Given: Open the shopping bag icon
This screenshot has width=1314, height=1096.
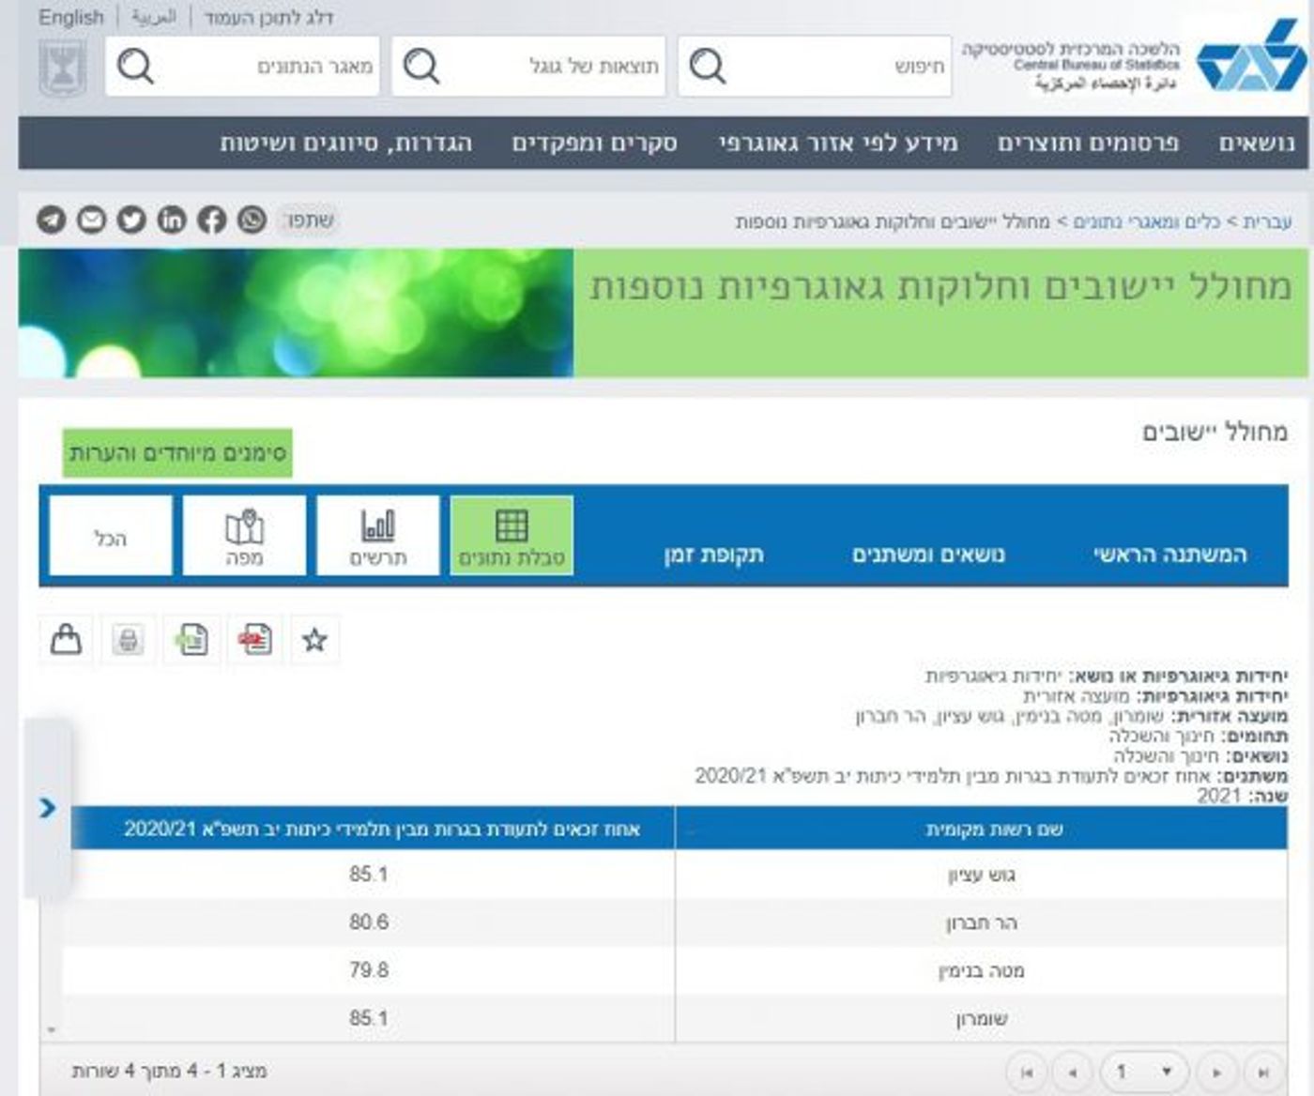Looking at the screenshot, I should coord(66,640).
